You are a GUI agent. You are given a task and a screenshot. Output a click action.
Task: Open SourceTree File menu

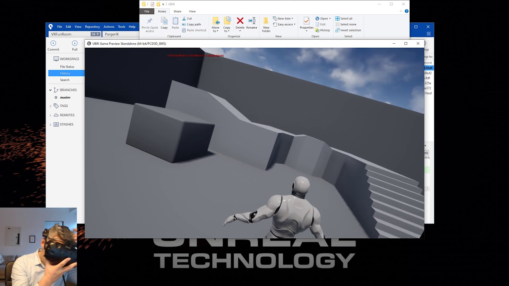[x=59, y=27]
